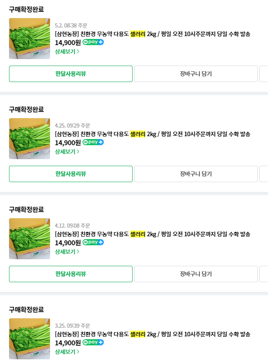Click 한달사용리뷰 on the April 12 order
Screen dimensions: 268x363
[71, 274]
